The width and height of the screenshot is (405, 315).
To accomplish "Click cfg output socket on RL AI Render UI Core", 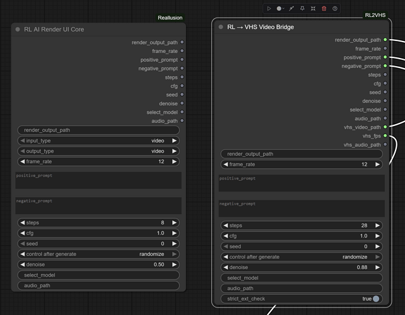I will [x=182, y=86].
